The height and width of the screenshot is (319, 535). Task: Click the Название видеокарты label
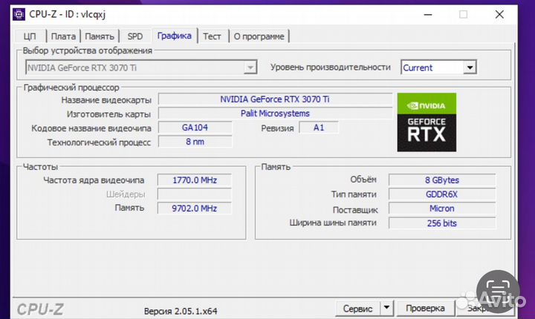coord(106,100)
